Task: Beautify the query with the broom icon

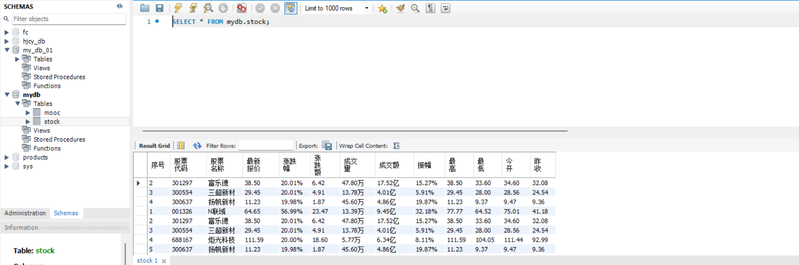Action: pos(400,8)
